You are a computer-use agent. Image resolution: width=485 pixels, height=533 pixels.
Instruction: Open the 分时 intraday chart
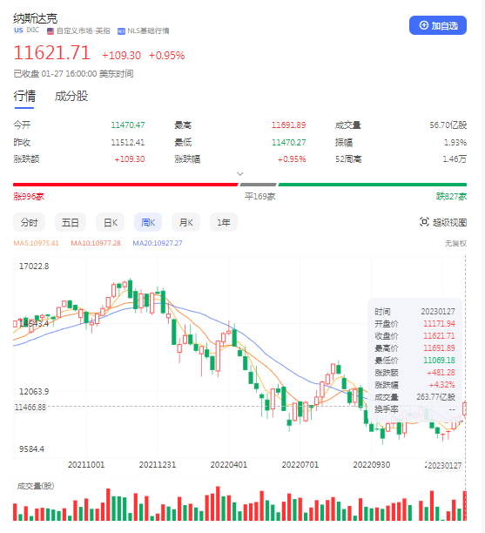pyautogui.click(x=30, y=222)
